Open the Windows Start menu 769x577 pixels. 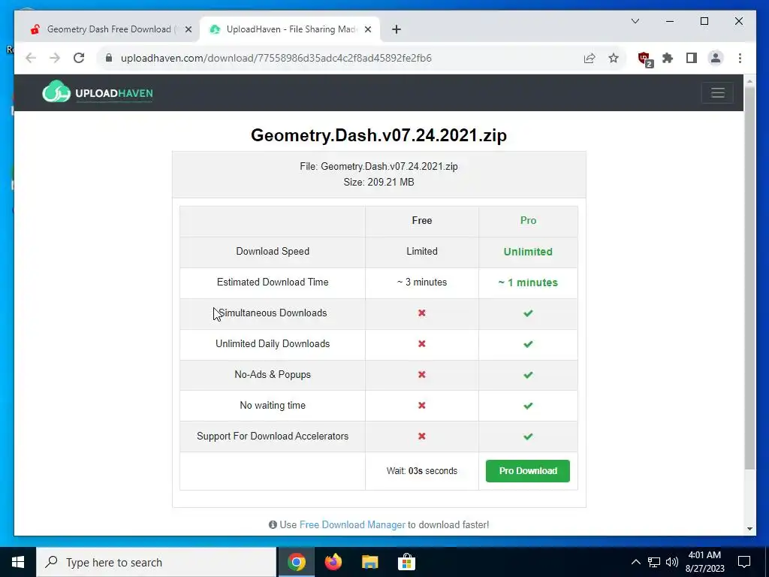(x=18, y=562)
